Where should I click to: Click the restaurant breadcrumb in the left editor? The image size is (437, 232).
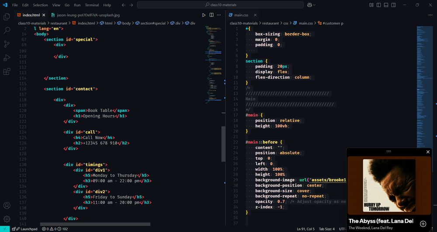tap(59, 23)
